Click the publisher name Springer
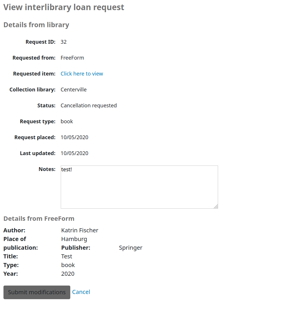The width and height of the screenshot is (284, 309). tap(131, 248)
